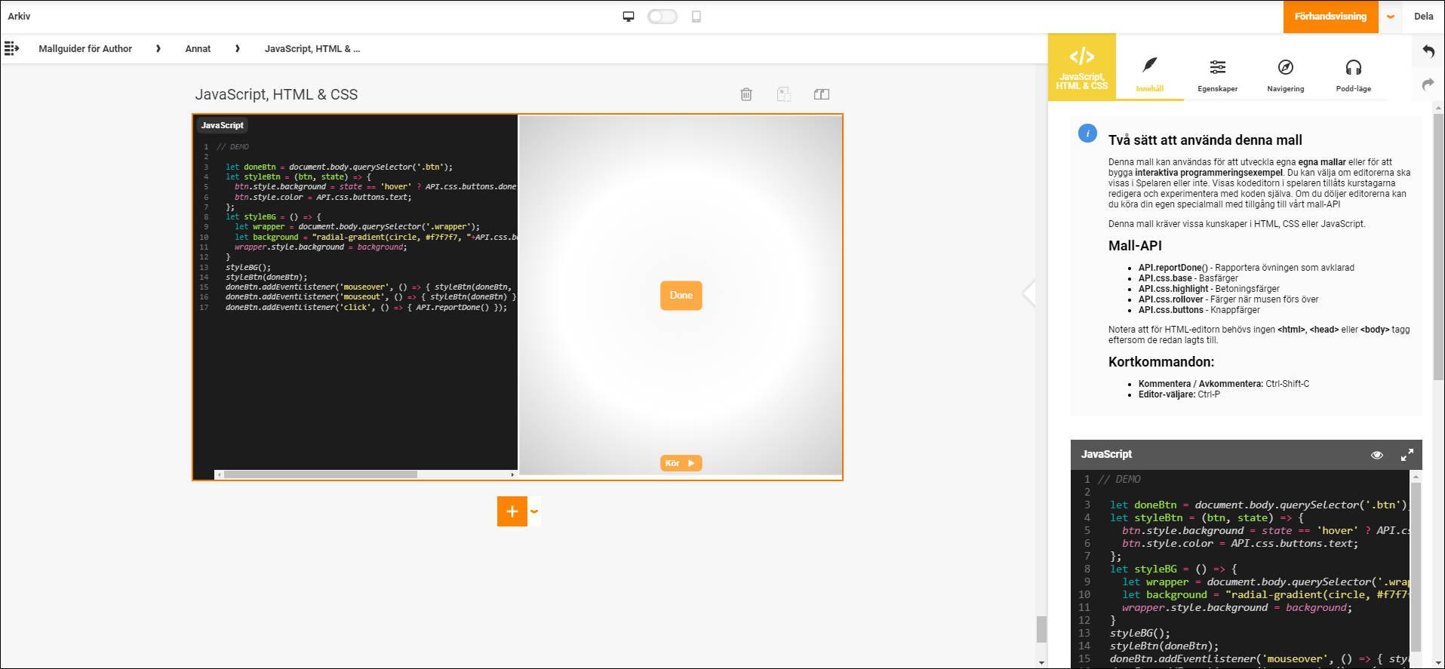Viewport: 1445px width, 669px height.
Task: Click 'Mall-API' heading
Action: [x=1135, y=246]
